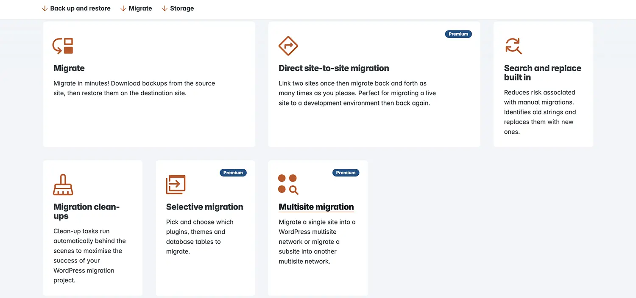Click the down arrow beside Storage

pyautogui.click(x=165, y=8)
